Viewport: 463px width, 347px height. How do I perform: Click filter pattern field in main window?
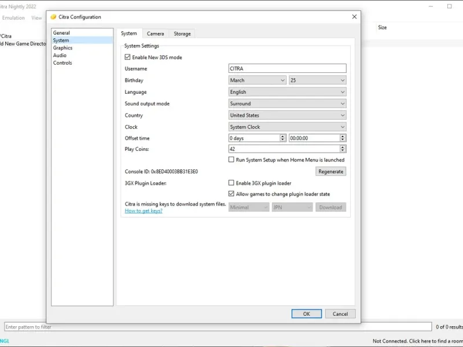coord(218,327)
